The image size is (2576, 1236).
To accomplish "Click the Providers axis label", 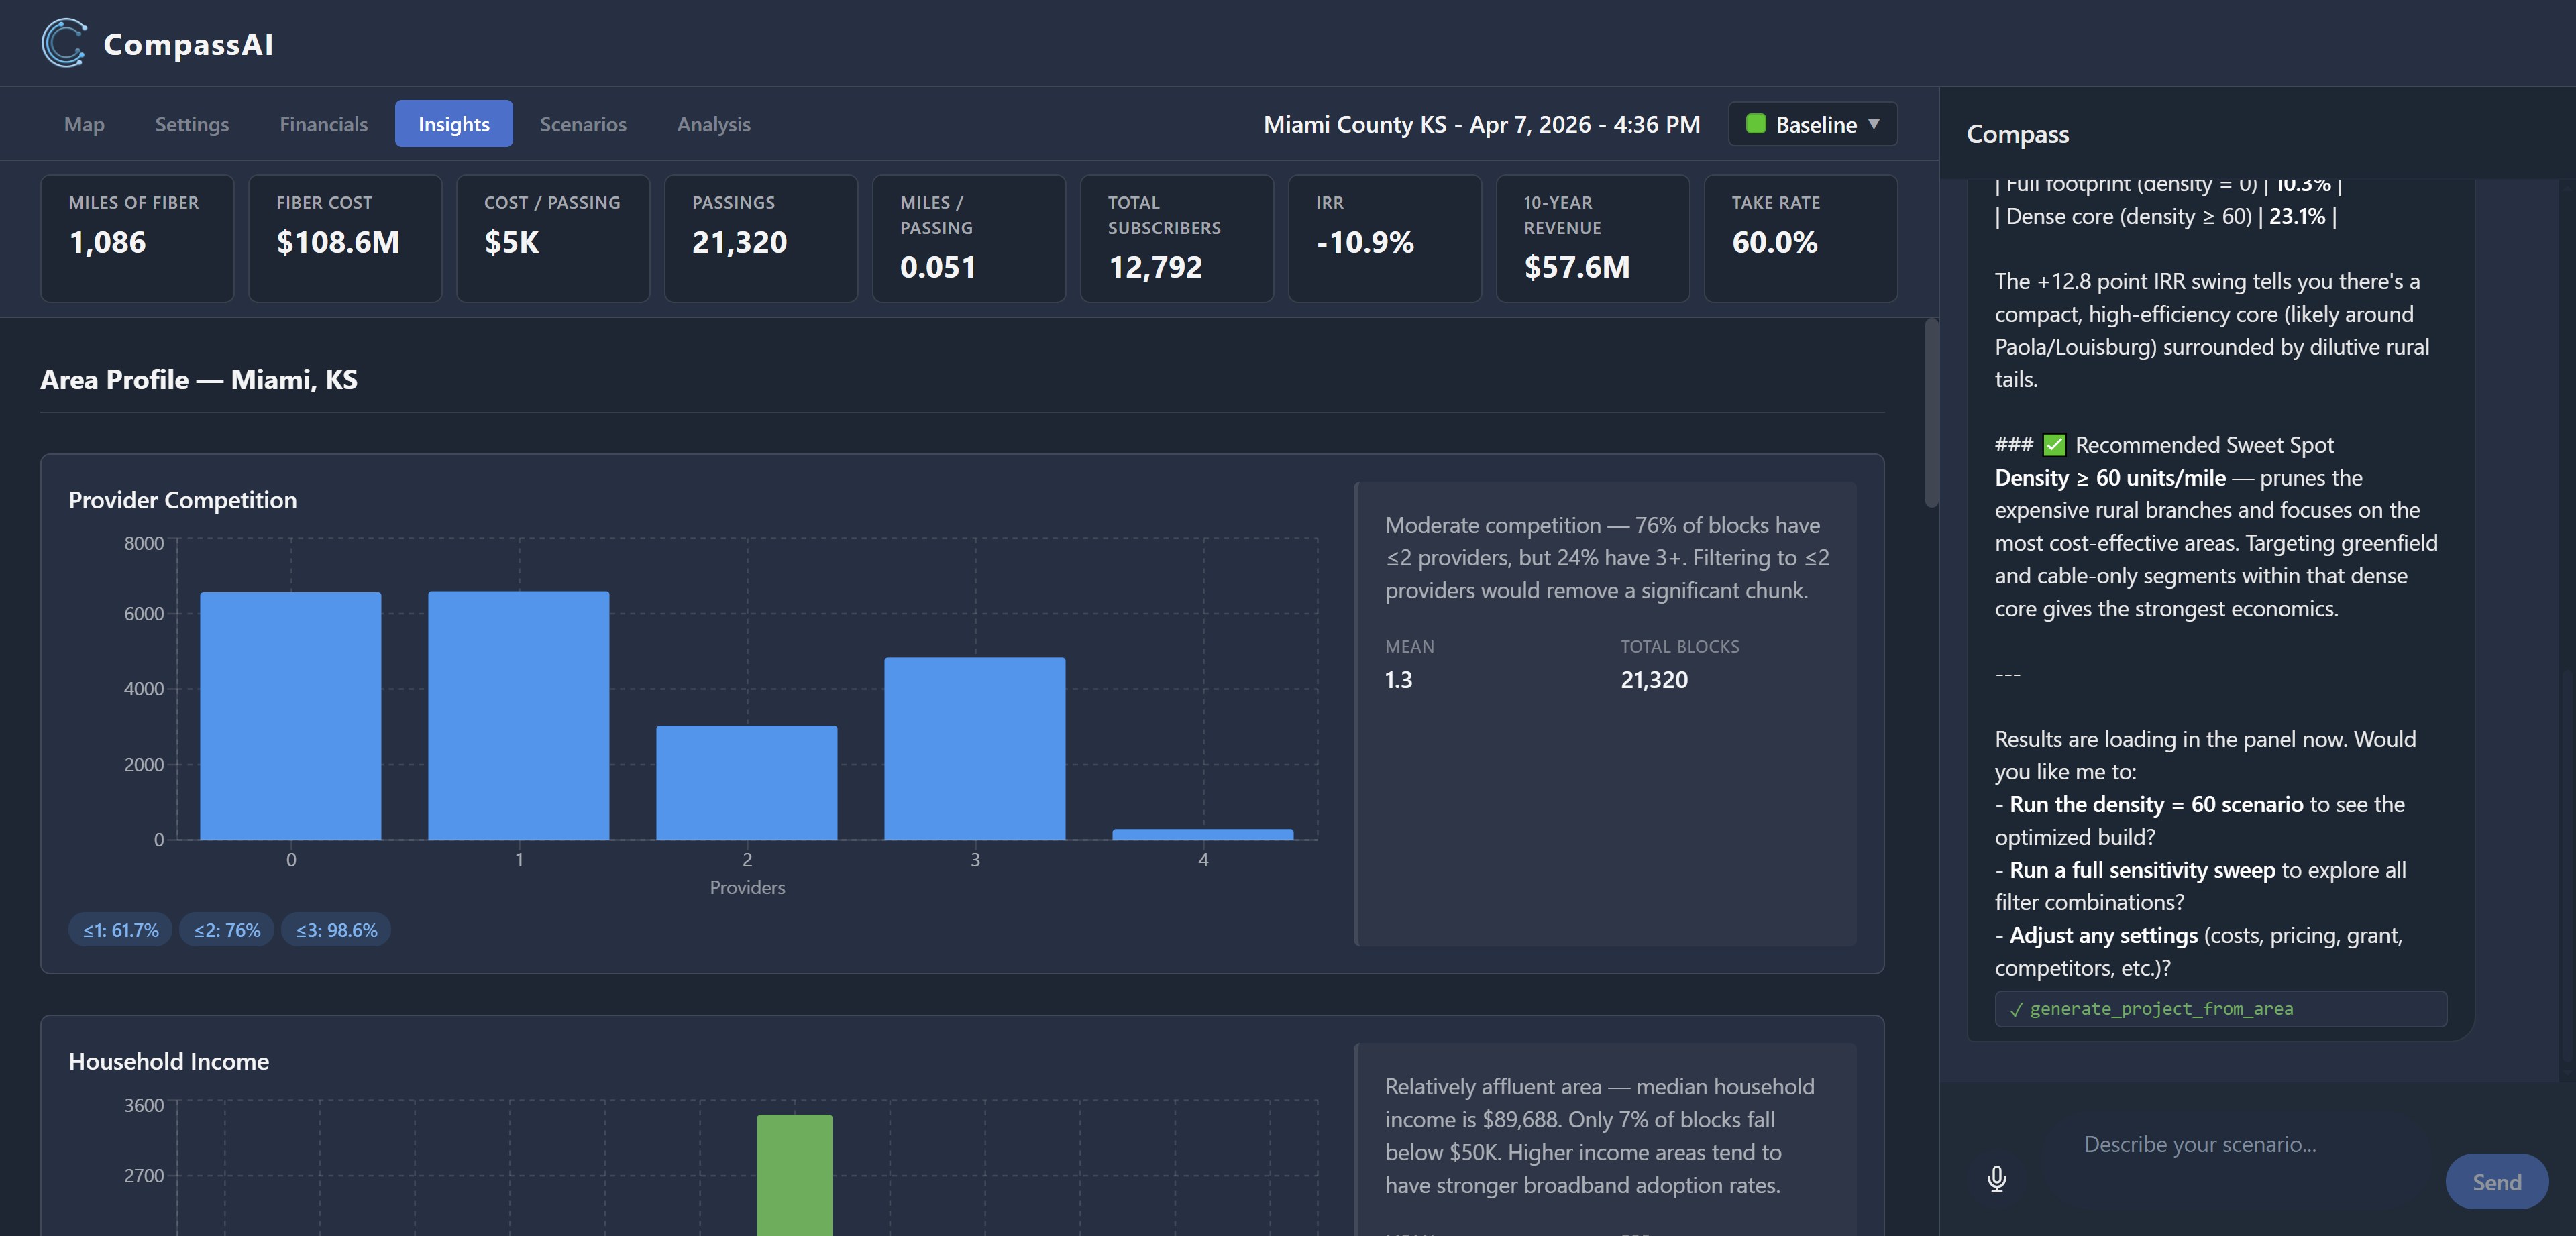I will tap(747, 887).
